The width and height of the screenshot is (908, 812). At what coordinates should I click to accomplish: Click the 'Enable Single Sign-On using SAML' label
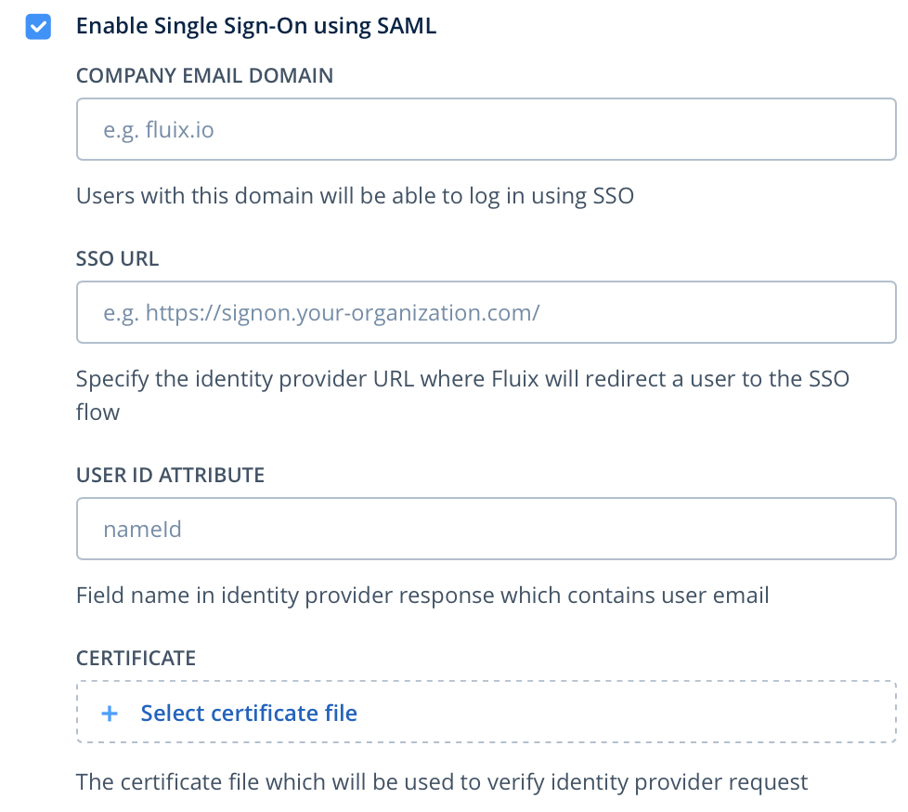coord(256,26)
